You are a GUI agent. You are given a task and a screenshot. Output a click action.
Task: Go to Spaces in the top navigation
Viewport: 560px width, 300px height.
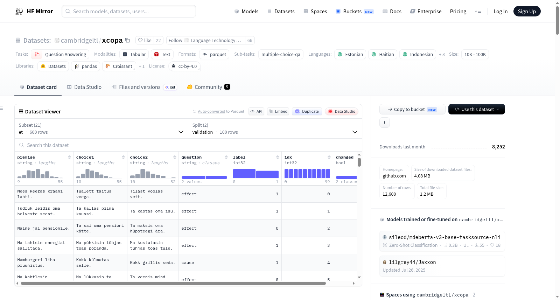point(315,12)
